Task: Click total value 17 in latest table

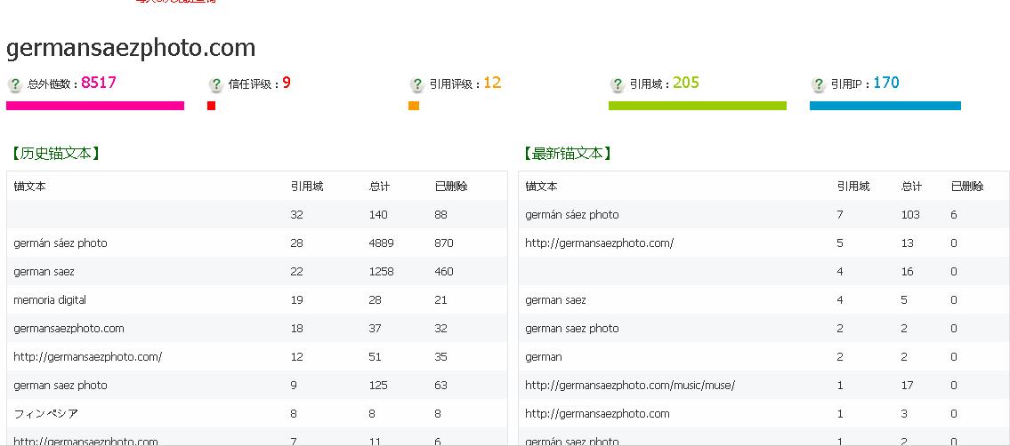Action: click(x=907, y=386)
